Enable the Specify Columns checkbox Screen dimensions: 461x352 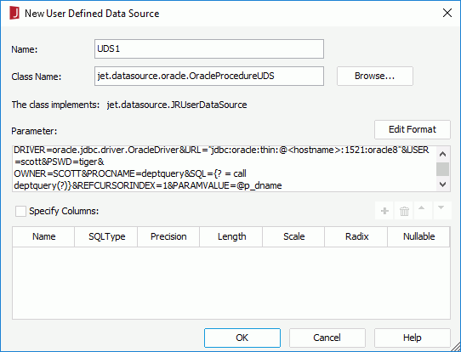(20, 211)
